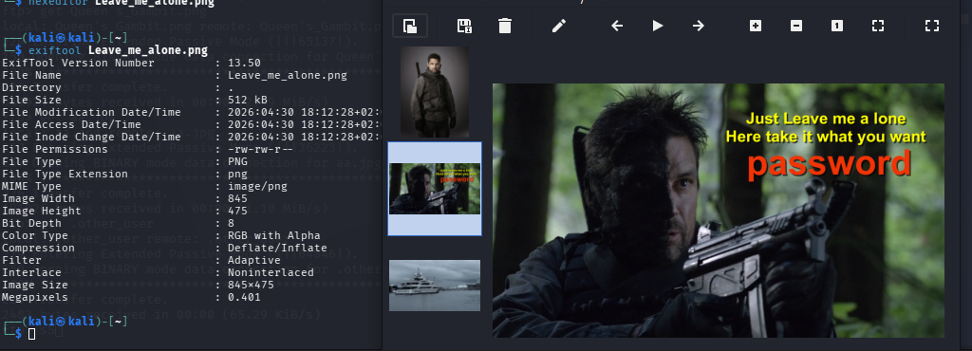Zoom in with the plus icon
Image resolution: width=972 pixels, height=351 pixels.
tap(755, 26)
